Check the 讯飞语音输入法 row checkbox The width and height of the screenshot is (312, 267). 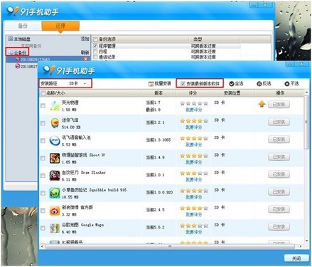pyautogui.click(x=43, y=141)
